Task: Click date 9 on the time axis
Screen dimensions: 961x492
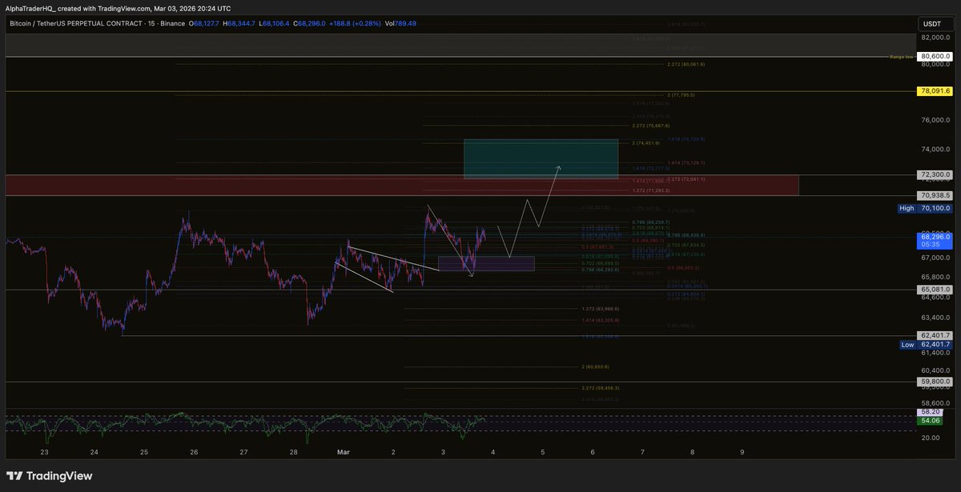Action: click(x=742, y=452)
